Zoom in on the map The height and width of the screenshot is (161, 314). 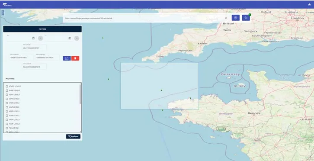click(3, 11)
